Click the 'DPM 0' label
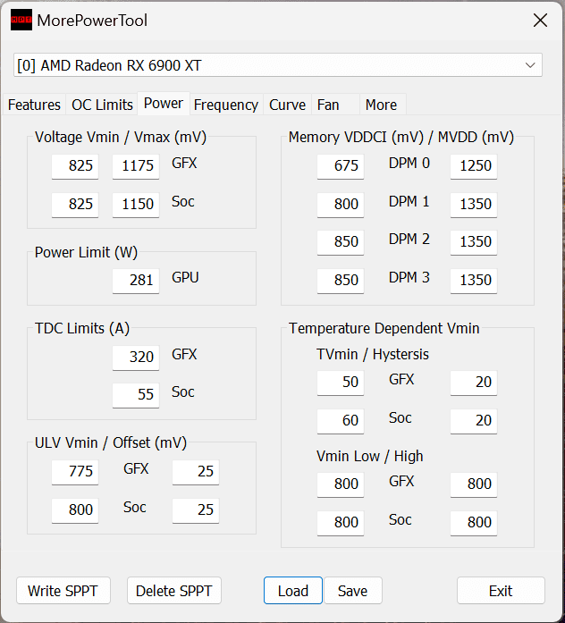This screenshot has height=623, width=565. [x=409, y=164]
